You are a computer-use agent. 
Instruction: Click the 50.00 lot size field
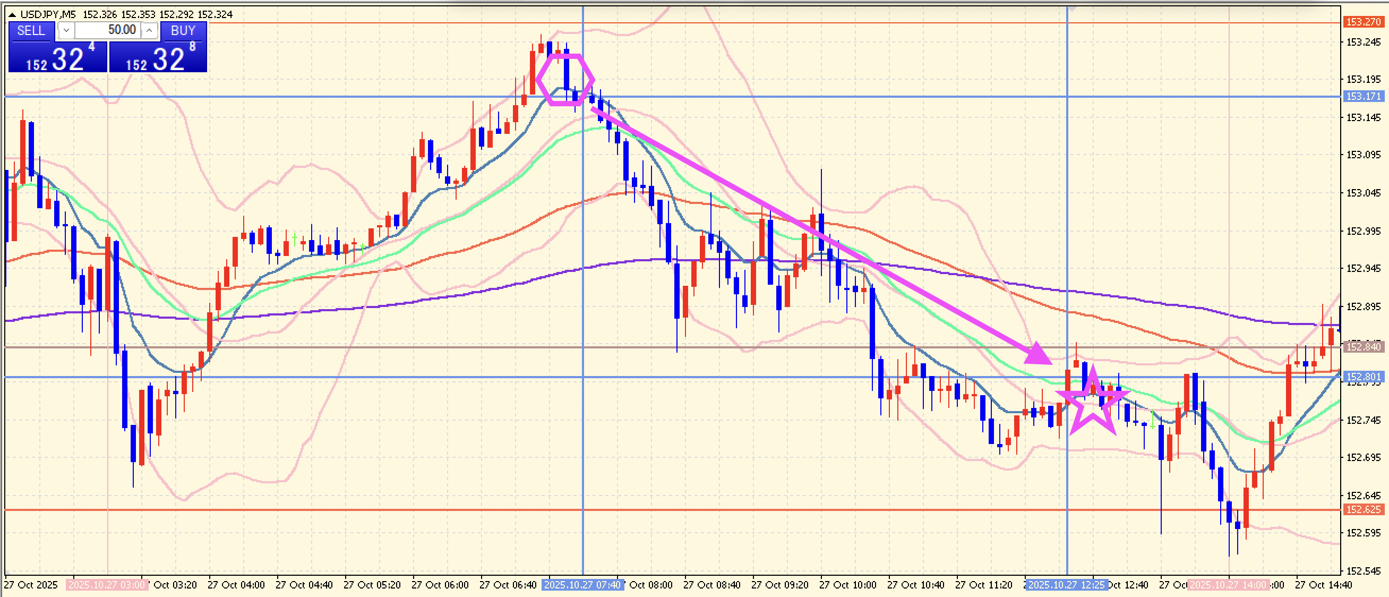tap(108, 30)
